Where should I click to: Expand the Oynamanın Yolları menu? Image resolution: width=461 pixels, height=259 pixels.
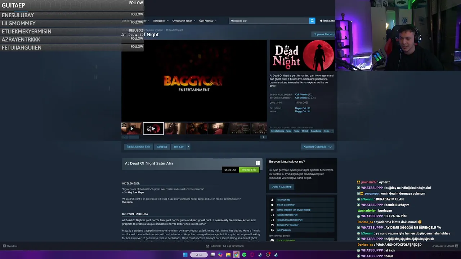184,21
